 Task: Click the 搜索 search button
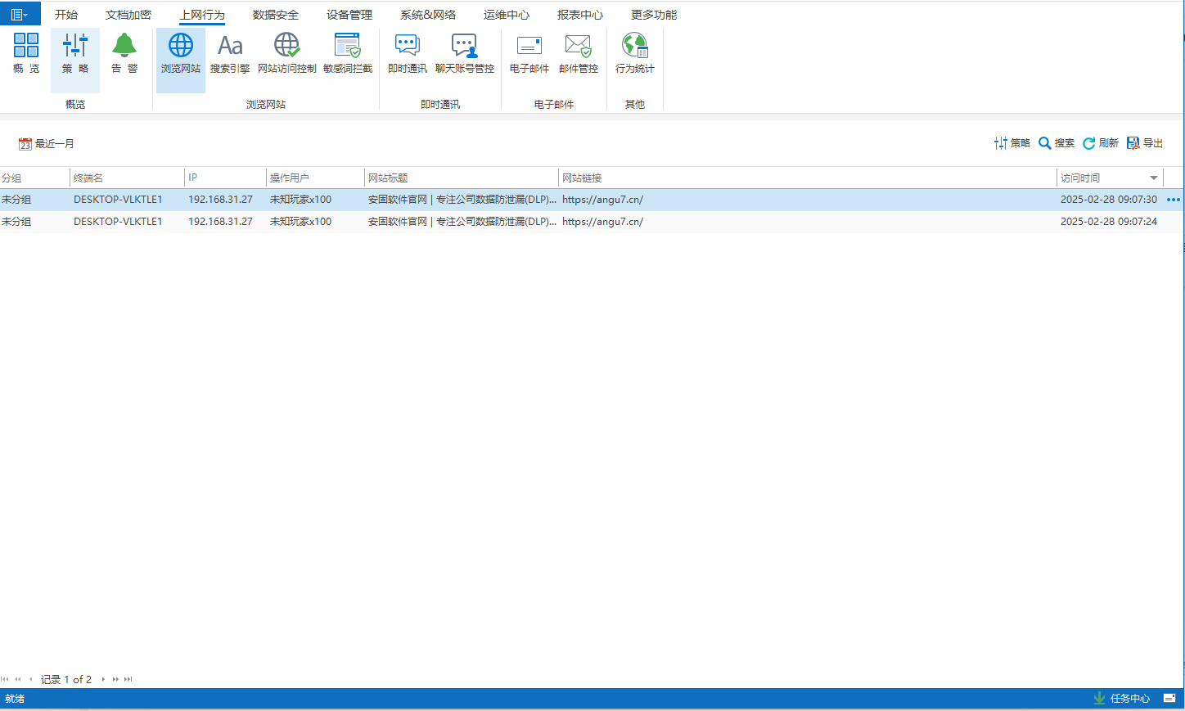(1057, 143)
